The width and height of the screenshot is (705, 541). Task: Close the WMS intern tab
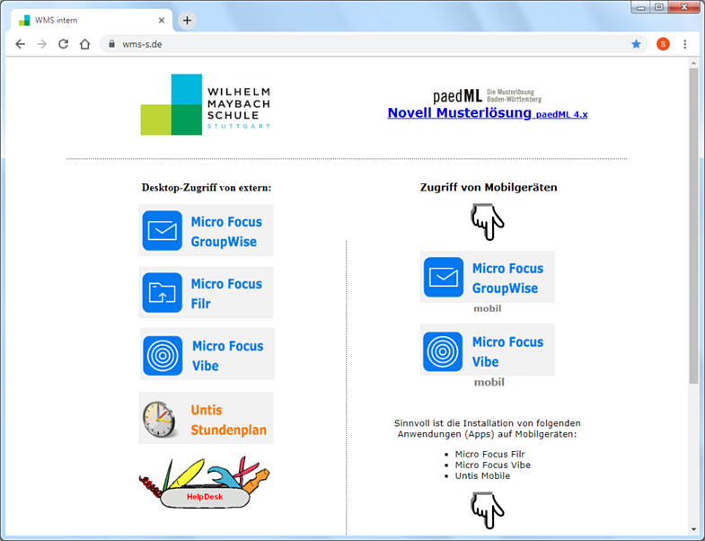(162, 21)
